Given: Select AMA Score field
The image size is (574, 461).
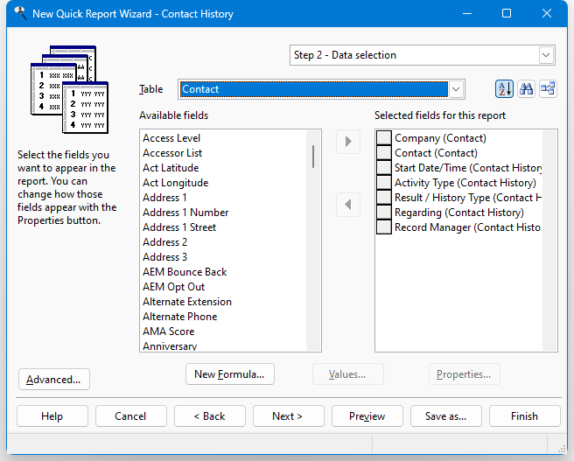Looking at the screenshot, I should tap(224, 332).
